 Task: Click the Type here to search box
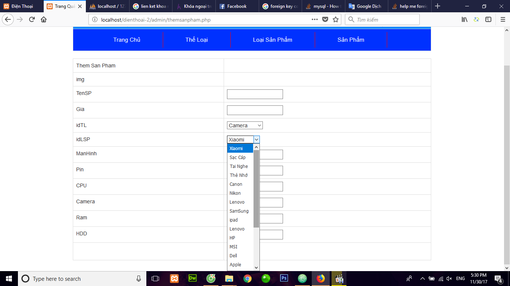point(82,279)
